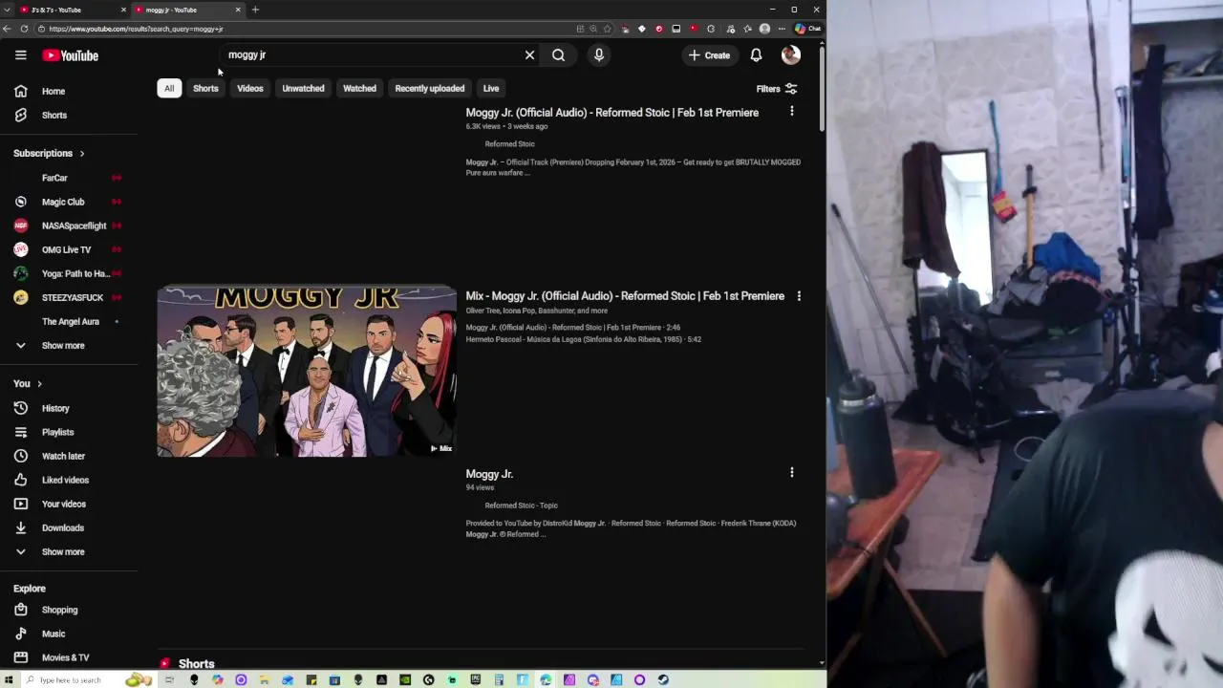The height and width of the screenshot is (688, 1223).
Task: Open Steam from the taskbar
Action: point(663,680)
